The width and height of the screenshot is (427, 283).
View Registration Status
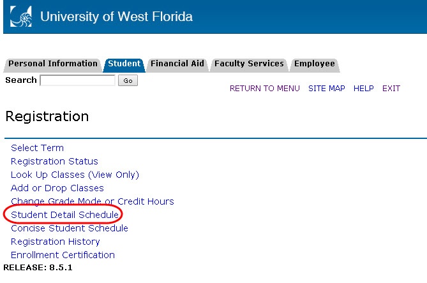[54, 161]
